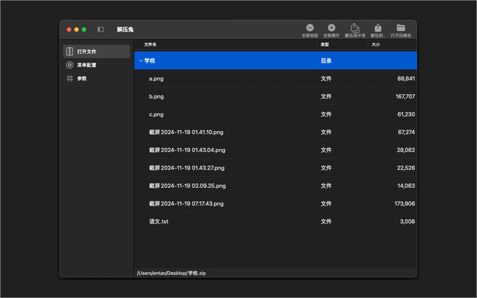Select 截屏 2024-11-19 01.43.04.png
Screen dimensions: 477x298
pos(187,150)
